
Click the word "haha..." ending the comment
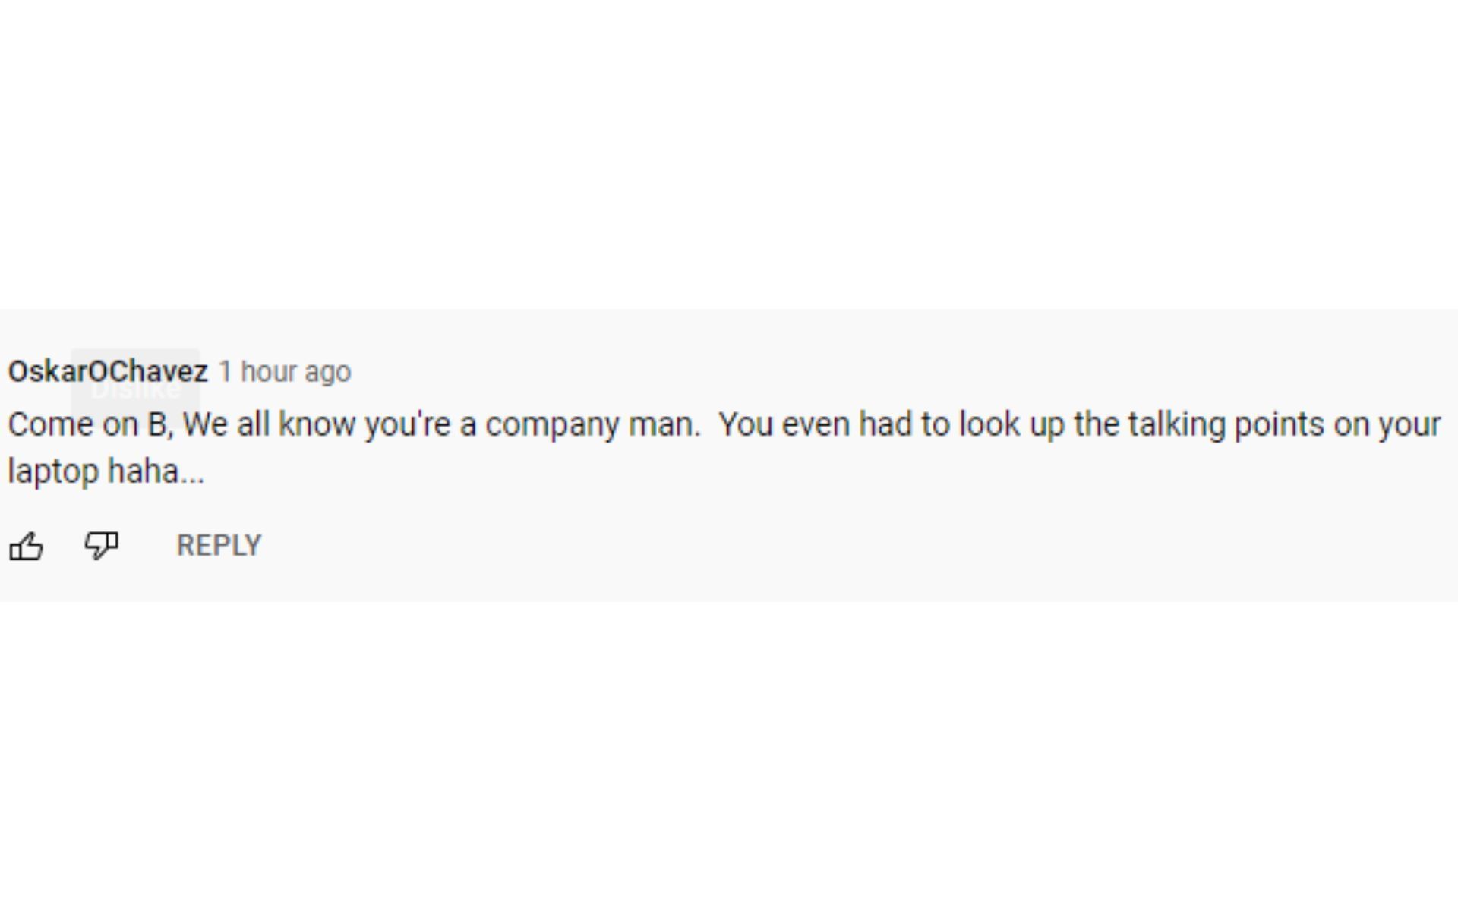[156, 471]
